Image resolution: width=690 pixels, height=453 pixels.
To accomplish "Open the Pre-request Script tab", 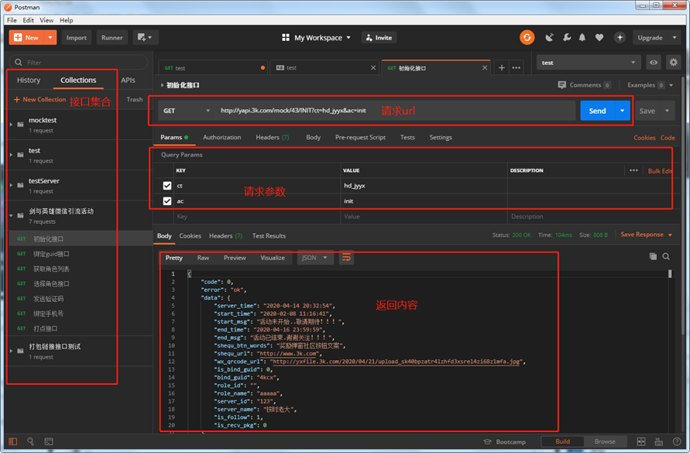I will tap(360, 137).
